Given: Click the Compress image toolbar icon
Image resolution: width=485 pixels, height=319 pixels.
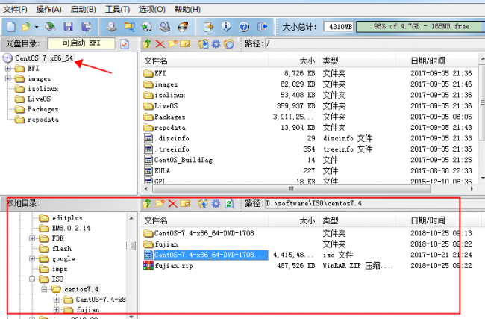Looking at the screenshot, I should pyautogui.click(x=129, y=27).
